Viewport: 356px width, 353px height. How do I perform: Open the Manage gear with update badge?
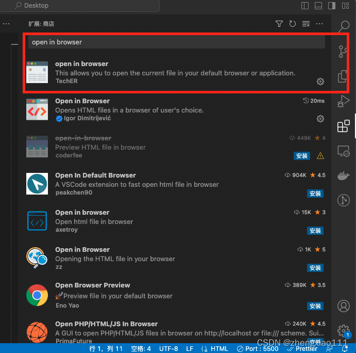pos(344,331)
